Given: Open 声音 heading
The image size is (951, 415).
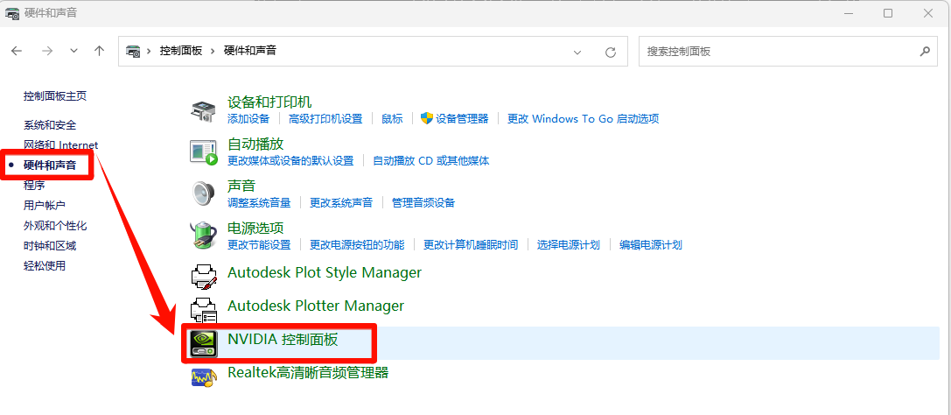Looking at the screenshot, I should tap(241, 186).
